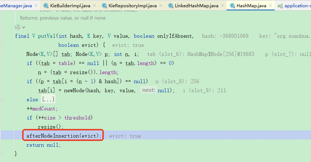Screen dimensions: 311x162
Task: Click debugger value 'hash: -368001069'
Action: 225,36
